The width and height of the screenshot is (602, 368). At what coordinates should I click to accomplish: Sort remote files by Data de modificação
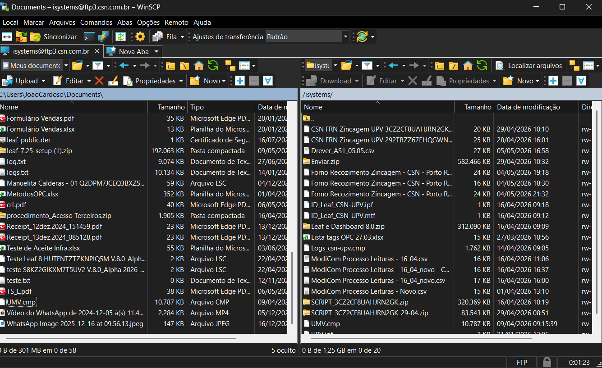click(536, 107)
